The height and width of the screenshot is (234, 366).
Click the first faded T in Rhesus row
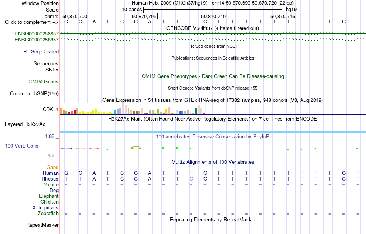pos(66,179)
